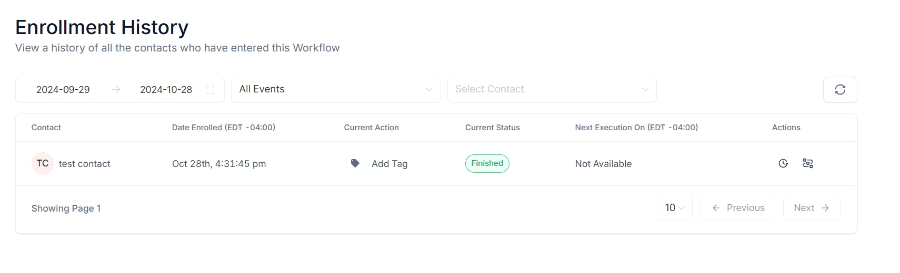Click the Current Status column header
The height and width of the screenshot is (273, 900).
tap(493, 128)
